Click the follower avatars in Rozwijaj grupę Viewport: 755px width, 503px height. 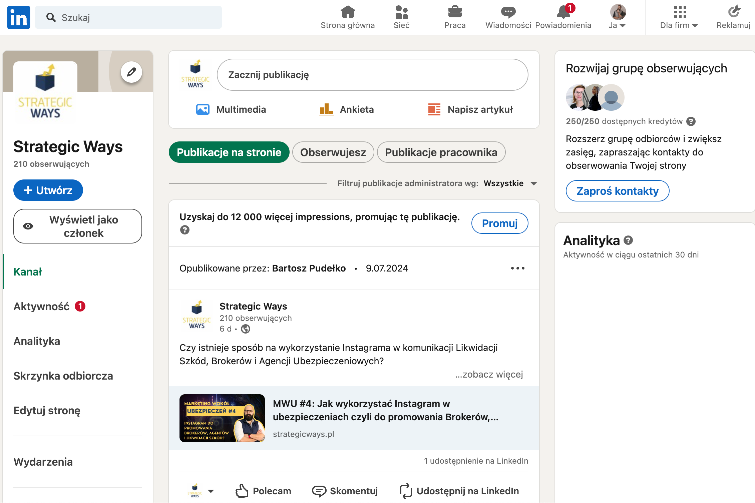(595, 97)
